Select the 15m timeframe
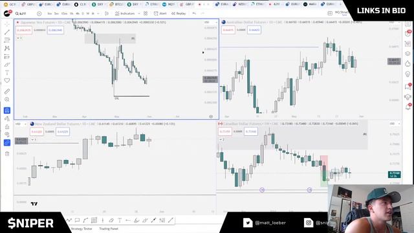Screen dimensions: 414x233 (64, 14)
